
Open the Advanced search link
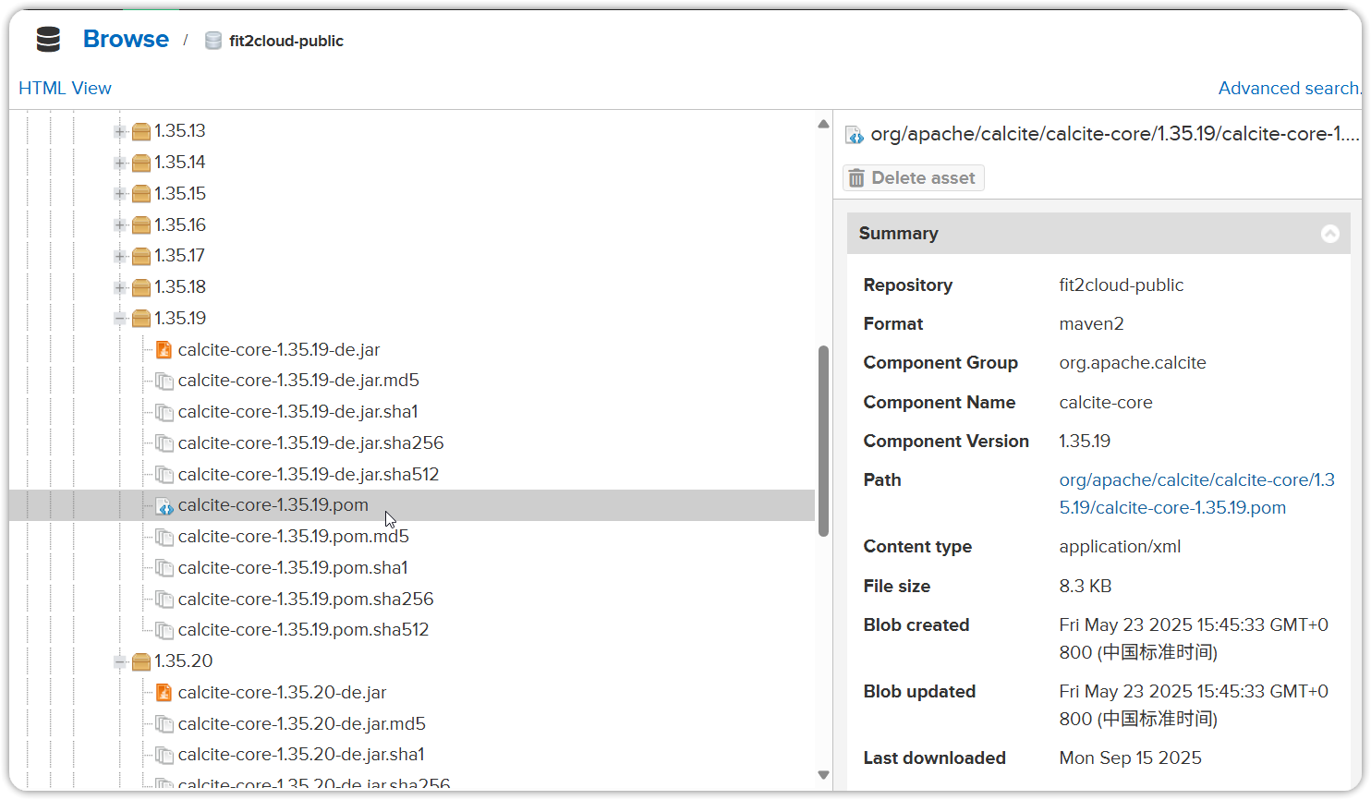click(x=1290, y=88)
